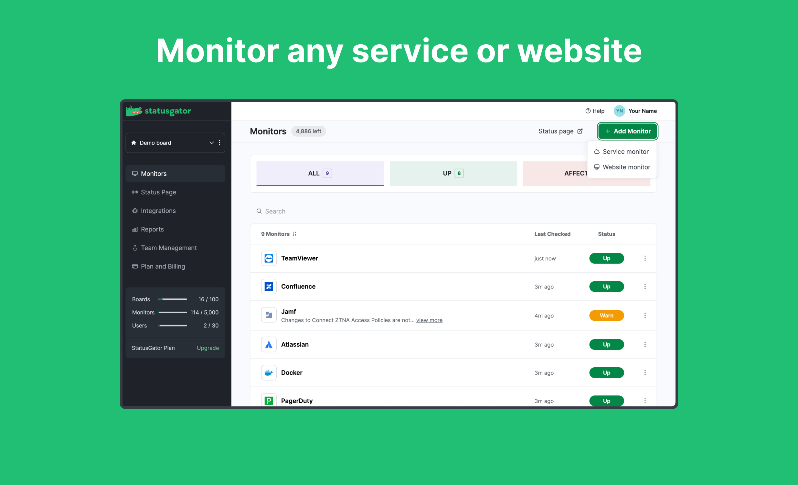Click the Boards usage progress bar
The width and height of the screenshot is (798, 485).
[172, 299]
